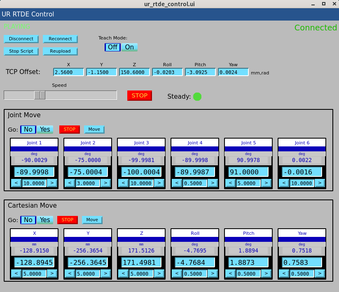Click the Speed slider handle
Image resolution: width=339 pixels, height=292 pixels.
(40, 95)
